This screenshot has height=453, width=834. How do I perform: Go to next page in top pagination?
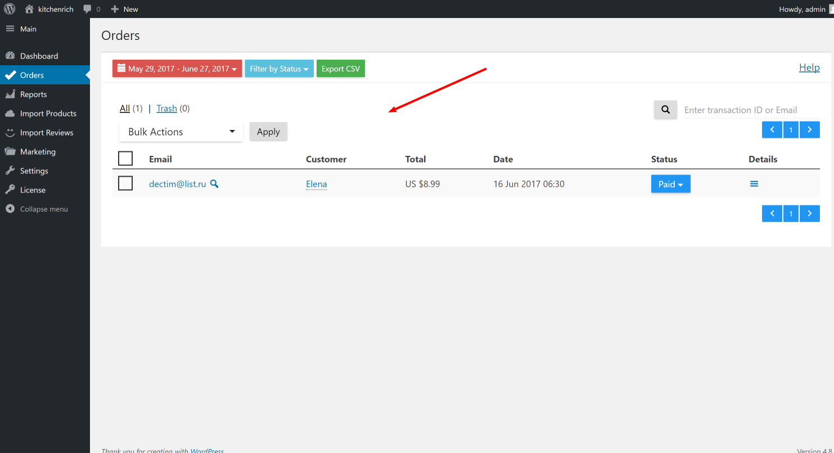809,129
